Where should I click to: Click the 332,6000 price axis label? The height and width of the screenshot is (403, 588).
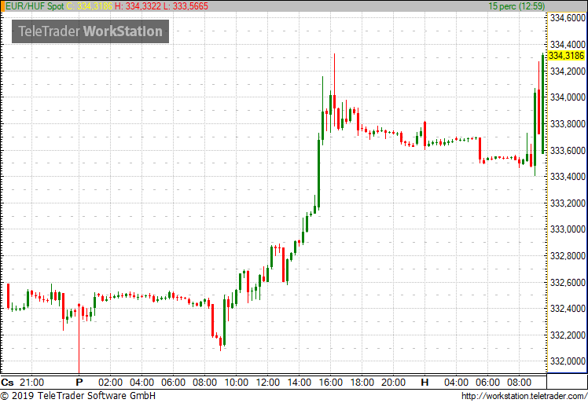tap(568, 282)
